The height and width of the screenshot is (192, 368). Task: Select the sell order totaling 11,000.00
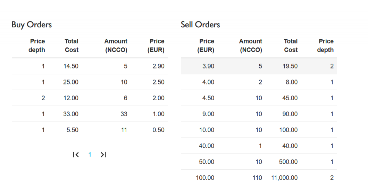tap(259, 178)
